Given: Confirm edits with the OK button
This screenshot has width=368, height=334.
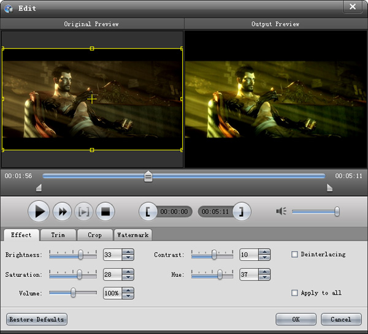Looking at the screenshot, I should pos(296,319).
